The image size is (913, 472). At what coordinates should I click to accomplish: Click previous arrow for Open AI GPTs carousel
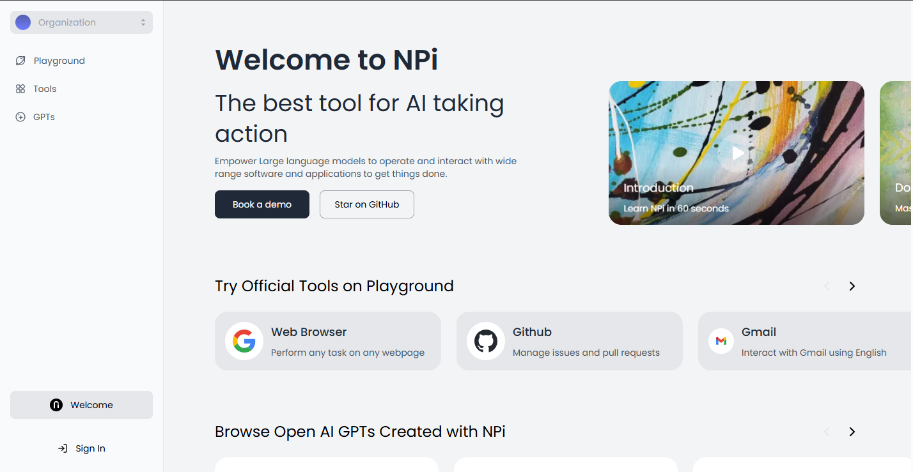[827, 432]
